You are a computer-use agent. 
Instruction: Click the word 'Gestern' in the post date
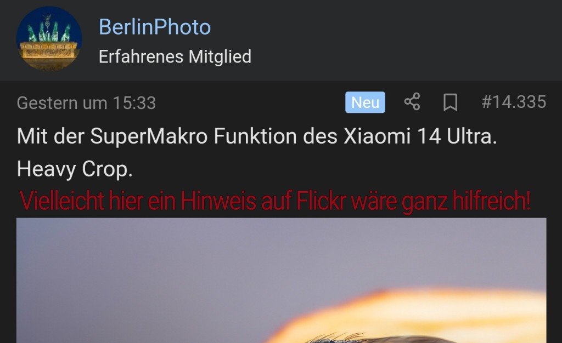point(47,103)
